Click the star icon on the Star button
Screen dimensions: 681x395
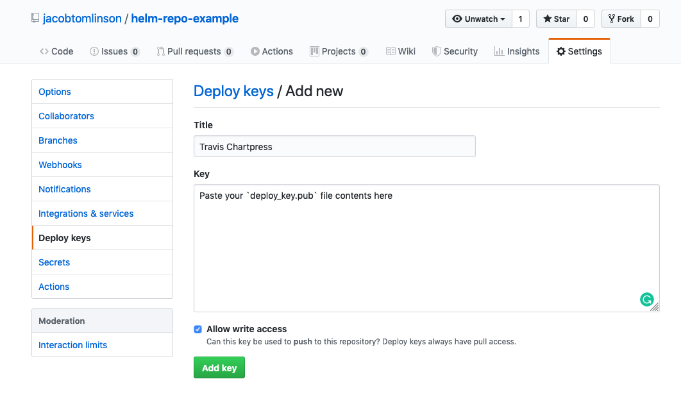[x=547, y=19]
